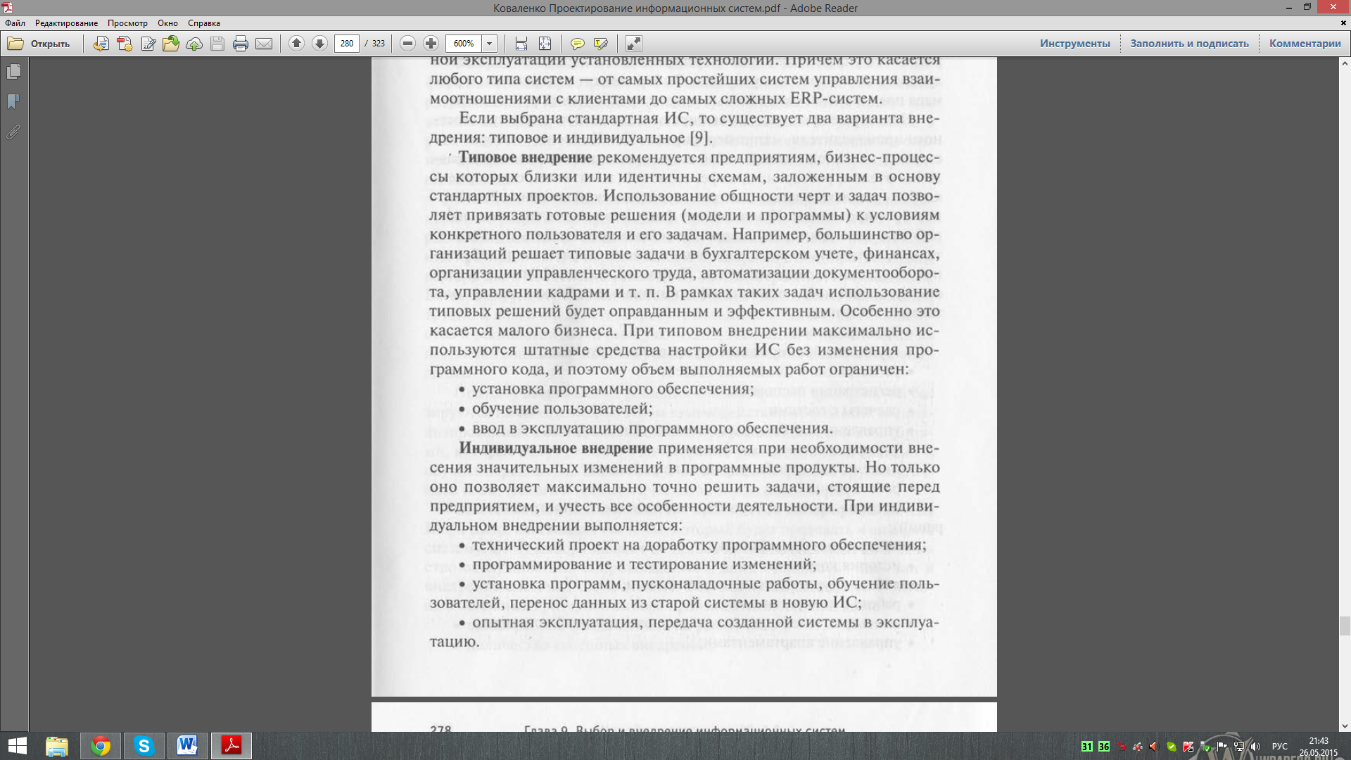Click the Save floppy disk icon
The width and height of the screenshot is (1351, 760).
point(217,44)
